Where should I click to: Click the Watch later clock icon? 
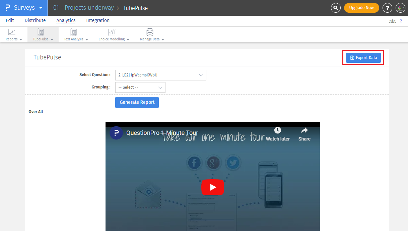click(278, 131)
